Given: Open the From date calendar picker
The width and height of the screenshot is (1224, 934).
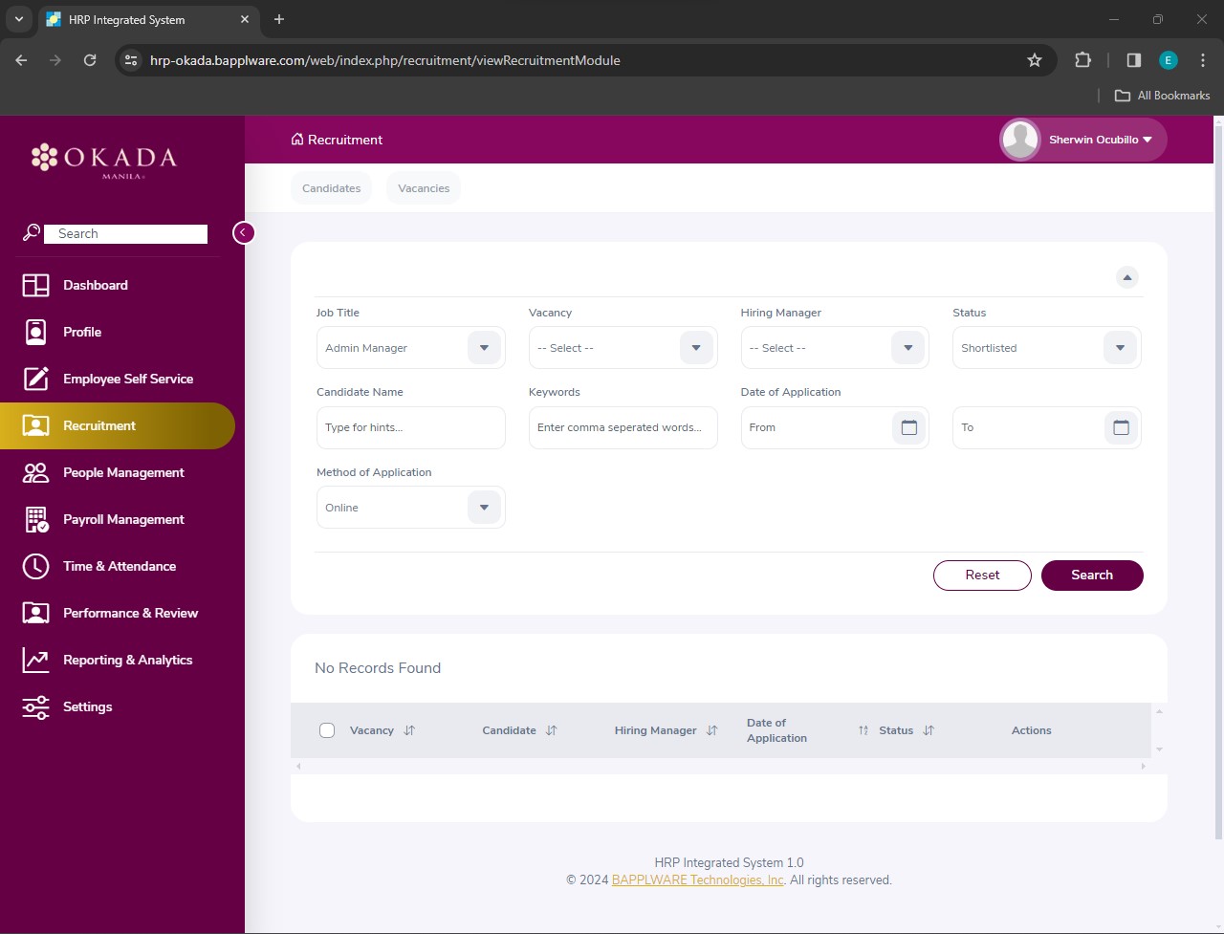Looking at the screenshot, I should (x=908, y=427).
